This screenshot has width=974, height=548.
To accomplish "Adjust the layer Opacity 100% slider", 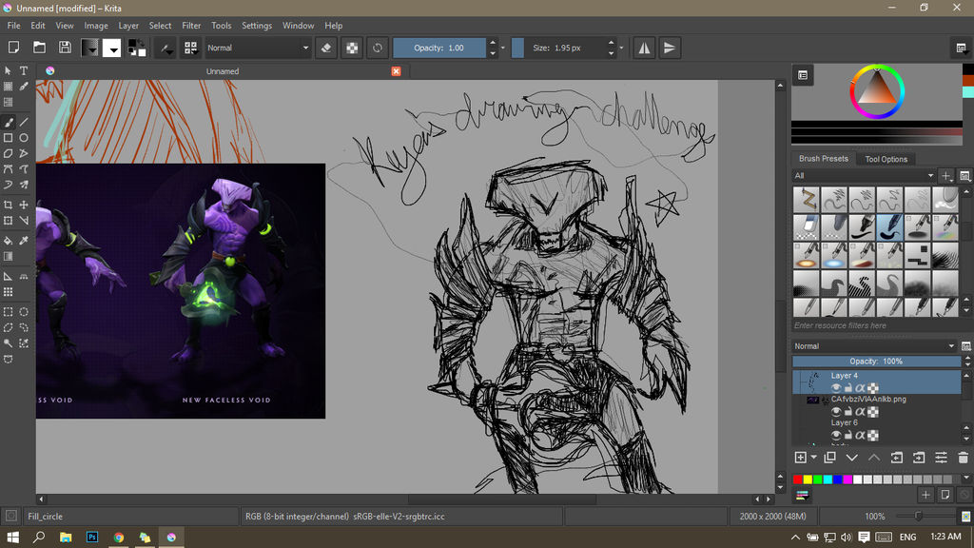I will click(876, 361).
